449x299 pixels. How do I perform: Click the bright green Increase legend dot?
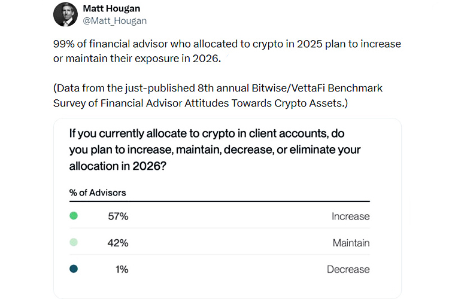(x=74, y=216)
